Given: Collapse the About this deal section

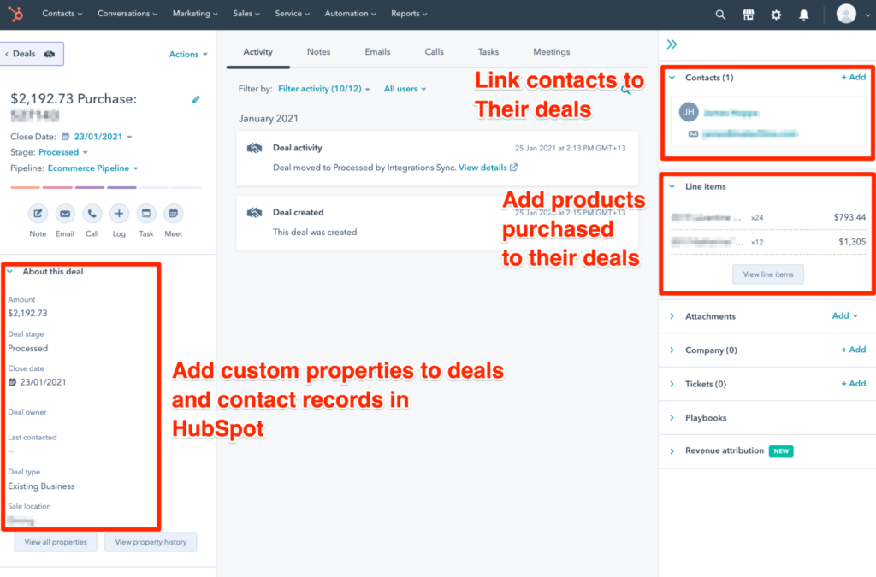Looking at the screenshot, I should click(x=10, y=272).
